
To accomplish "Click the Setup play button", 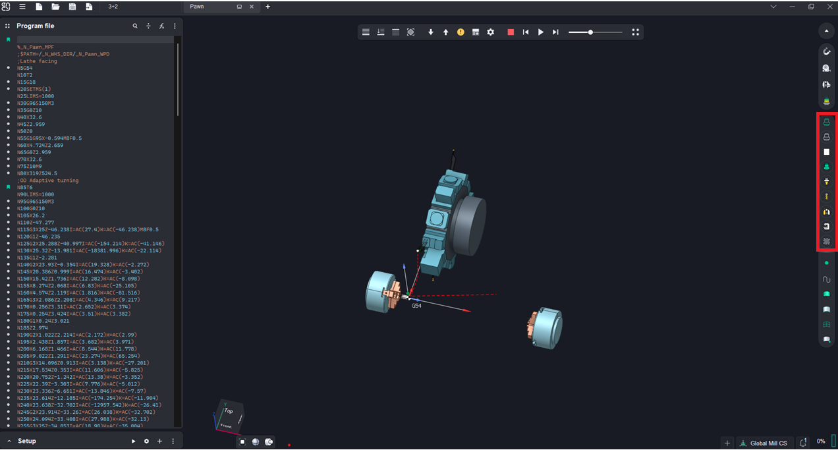I will click(x=133, y=441).
